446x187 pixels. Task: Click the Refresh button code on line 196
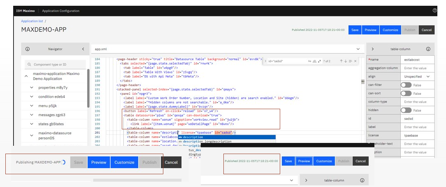pyautogui.click(x=171, y=111)
